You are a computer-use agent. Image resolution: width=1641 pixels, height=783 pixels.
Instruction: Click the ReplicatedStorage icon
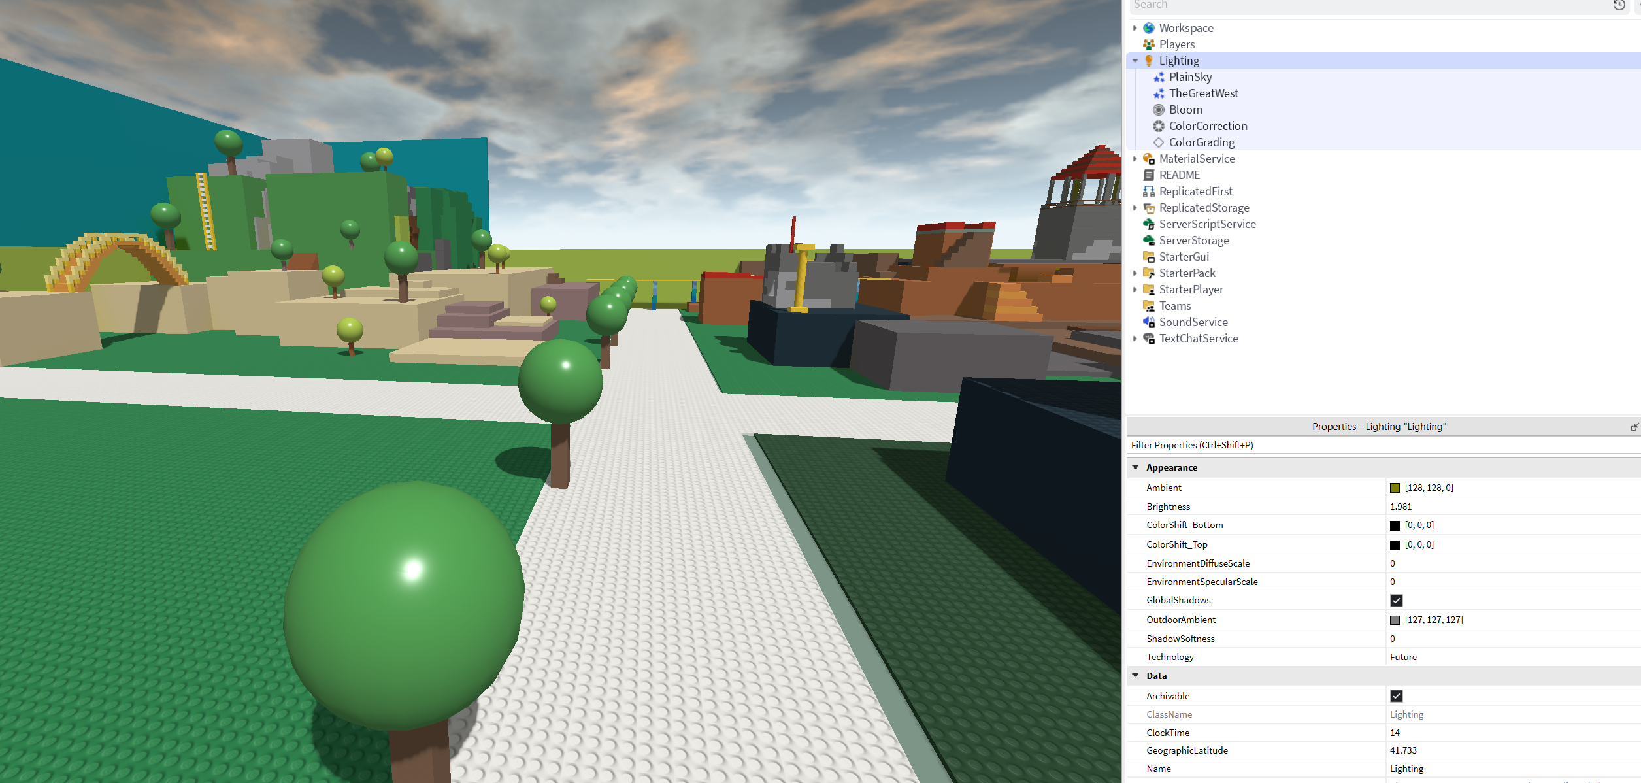[1148, 208]
